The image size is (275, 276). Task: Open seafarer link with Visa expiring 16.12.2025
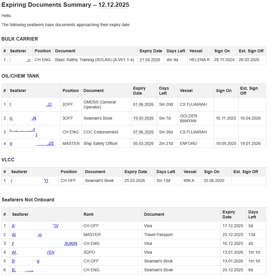pos(44,244)
